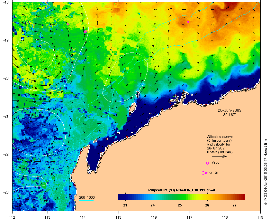Click the velocity scale arrow in the legend
Viewport: 270px width, 219px height.
pos(219,157)
